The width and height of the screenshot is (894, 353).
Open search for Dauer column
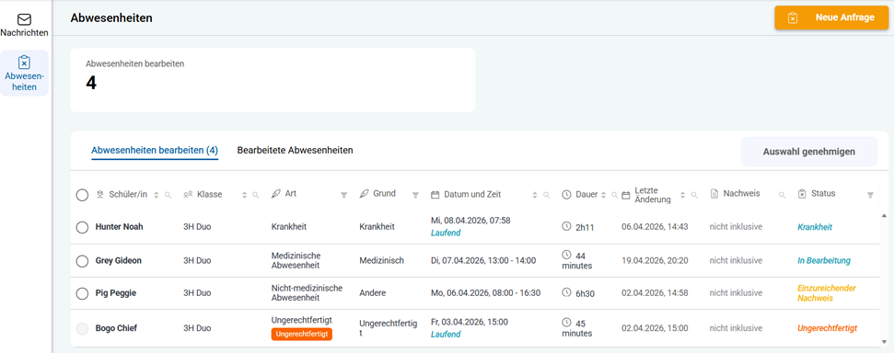pyautogui.click(x=614, y=195)
